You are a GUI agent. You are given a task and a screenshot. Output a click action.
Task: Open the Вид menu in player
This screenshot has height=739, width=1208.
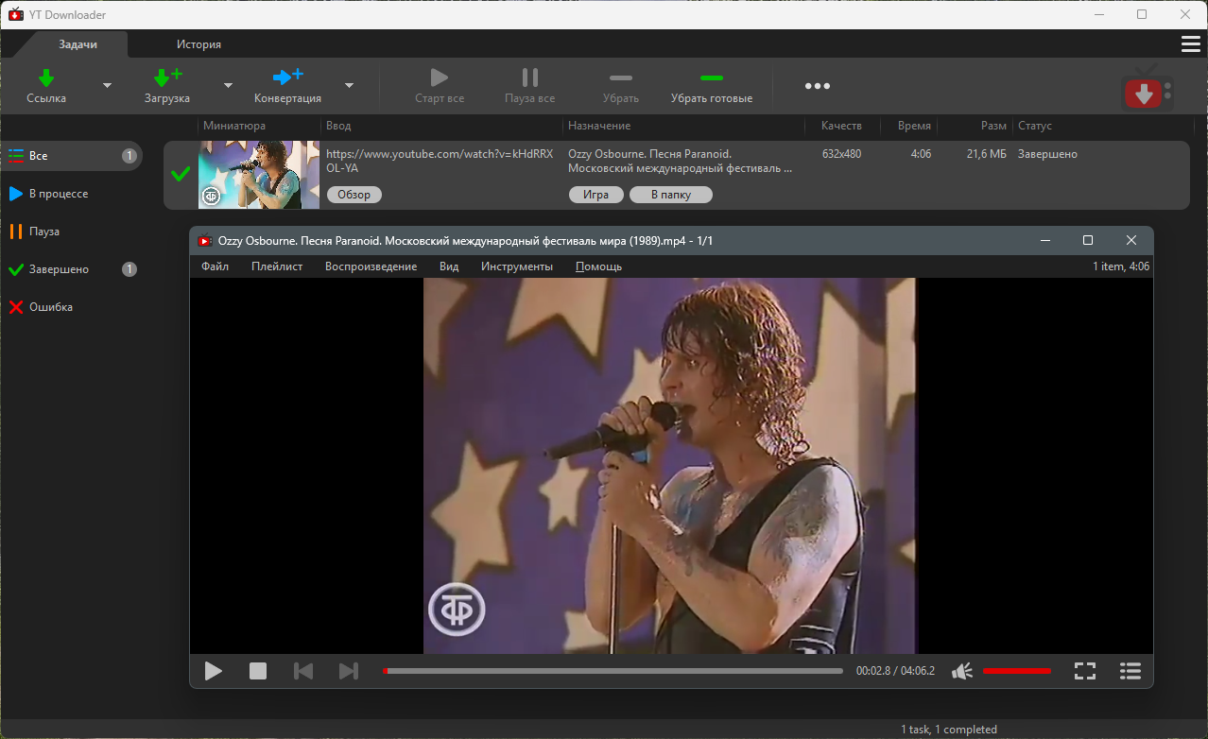pyautogui.click(x=449, y=266)
